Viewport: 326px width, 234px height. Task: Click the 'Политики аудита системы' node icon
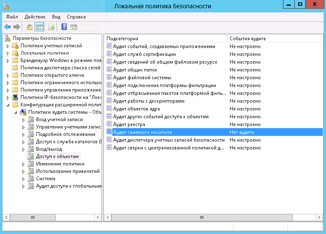click(23, 112)
